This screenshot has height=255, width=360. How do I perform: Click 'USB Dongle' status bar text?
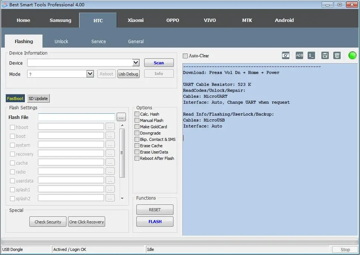coord(12,249)
